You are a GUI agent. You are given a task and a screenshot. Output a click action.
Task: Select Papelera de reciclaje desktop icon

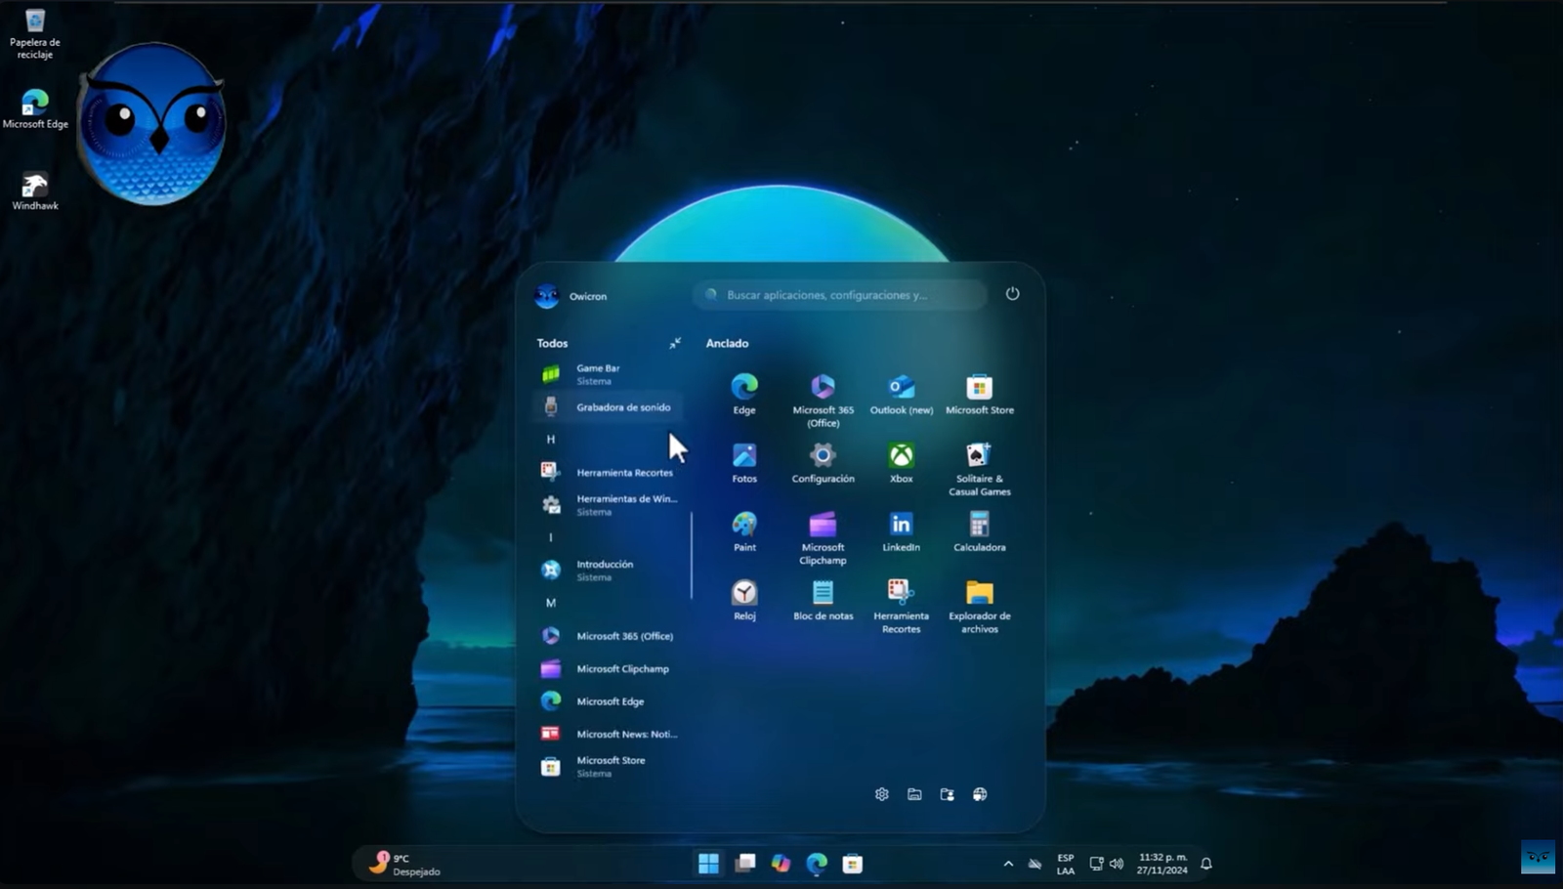(x=35, y=34)
